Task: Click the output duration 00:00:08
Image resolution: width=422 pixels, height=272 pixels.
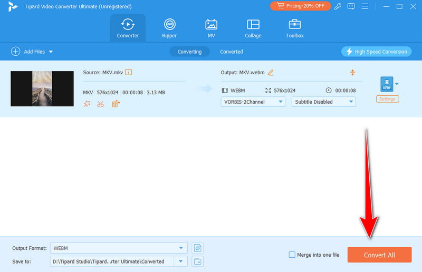Action: (x=346, y=90)
